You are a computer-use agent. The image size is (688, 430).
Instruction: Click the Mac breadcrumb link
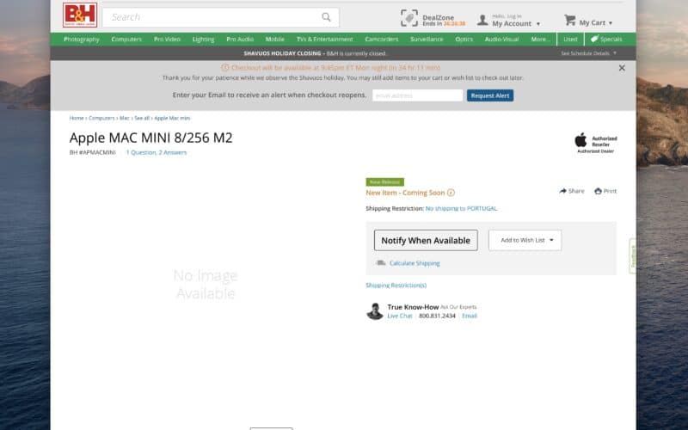point(125,118)
